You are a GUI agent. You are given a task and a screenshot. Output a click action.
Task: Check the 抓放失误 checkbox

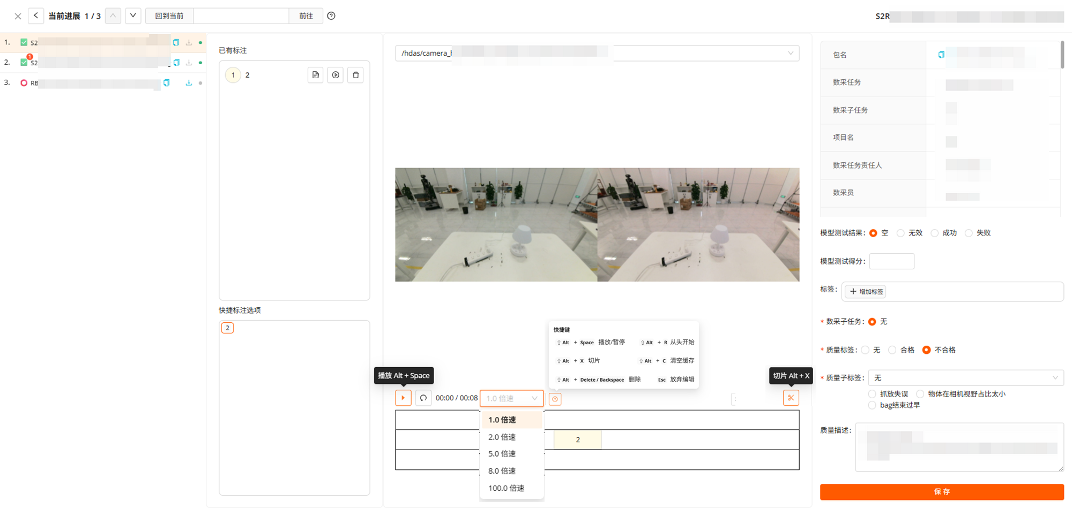(x=872, y=394)
